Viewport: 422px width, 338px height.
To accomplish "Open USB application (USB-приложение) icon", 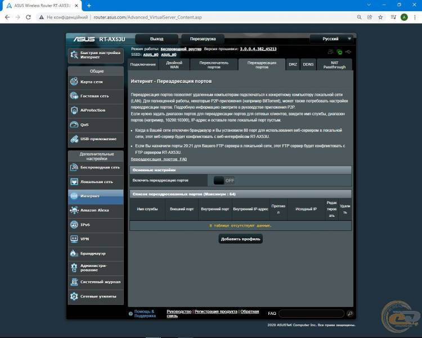I will (x=74, y=139).
